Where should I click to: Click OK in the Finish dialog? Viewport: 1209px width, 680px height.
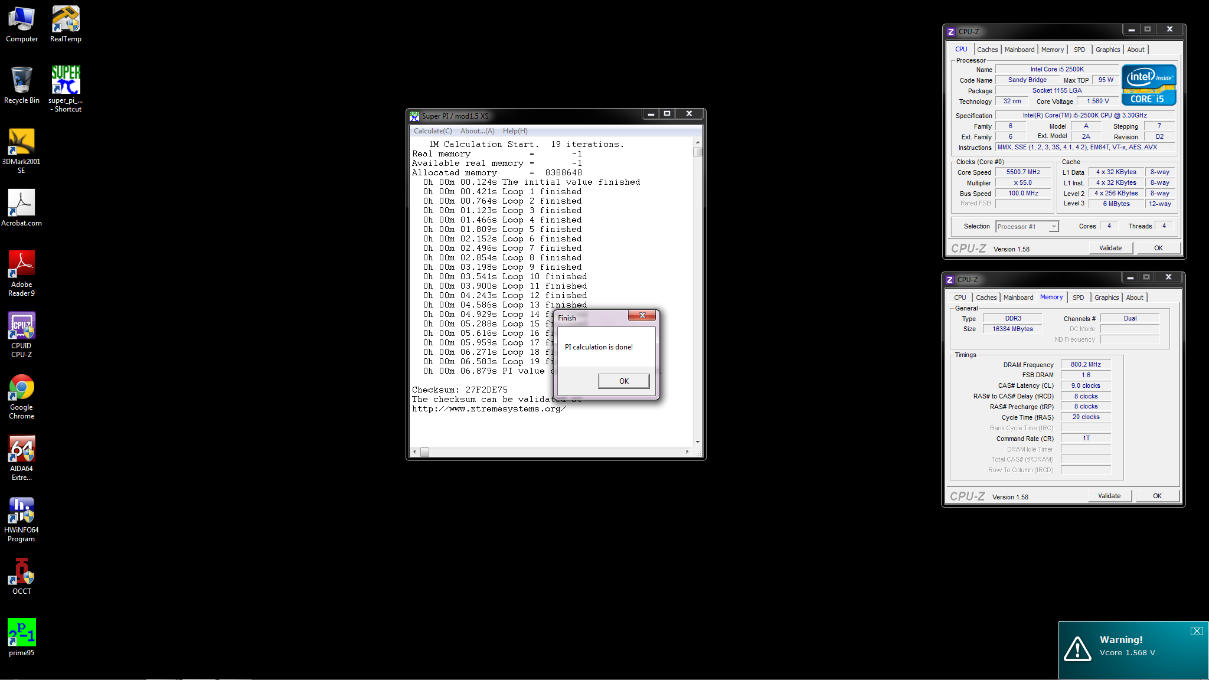[x=623, y=381]
